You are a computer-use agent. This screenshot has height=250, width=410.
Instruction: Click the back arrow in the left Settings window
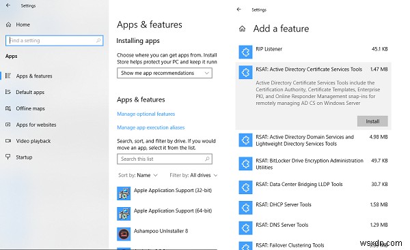(x=8, y=5)
